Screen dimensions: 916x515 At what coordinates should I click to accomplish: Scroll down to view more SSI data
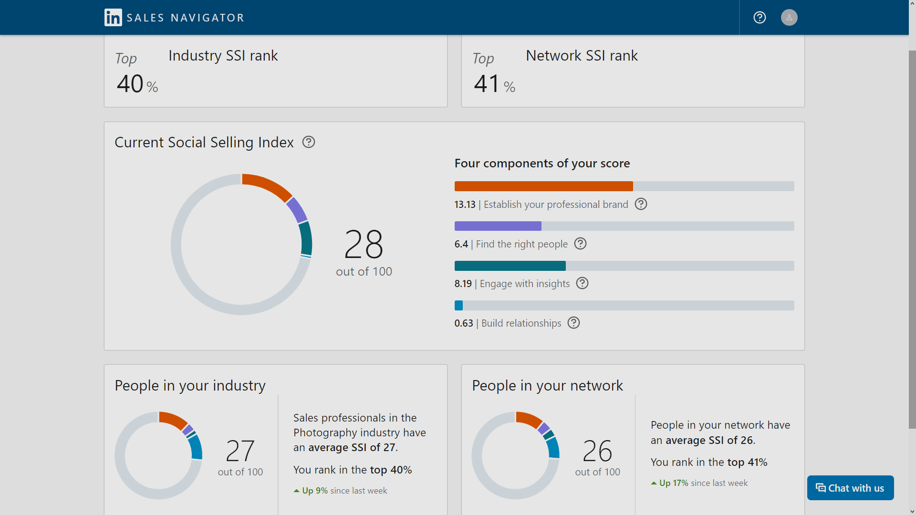click(910, 510)
